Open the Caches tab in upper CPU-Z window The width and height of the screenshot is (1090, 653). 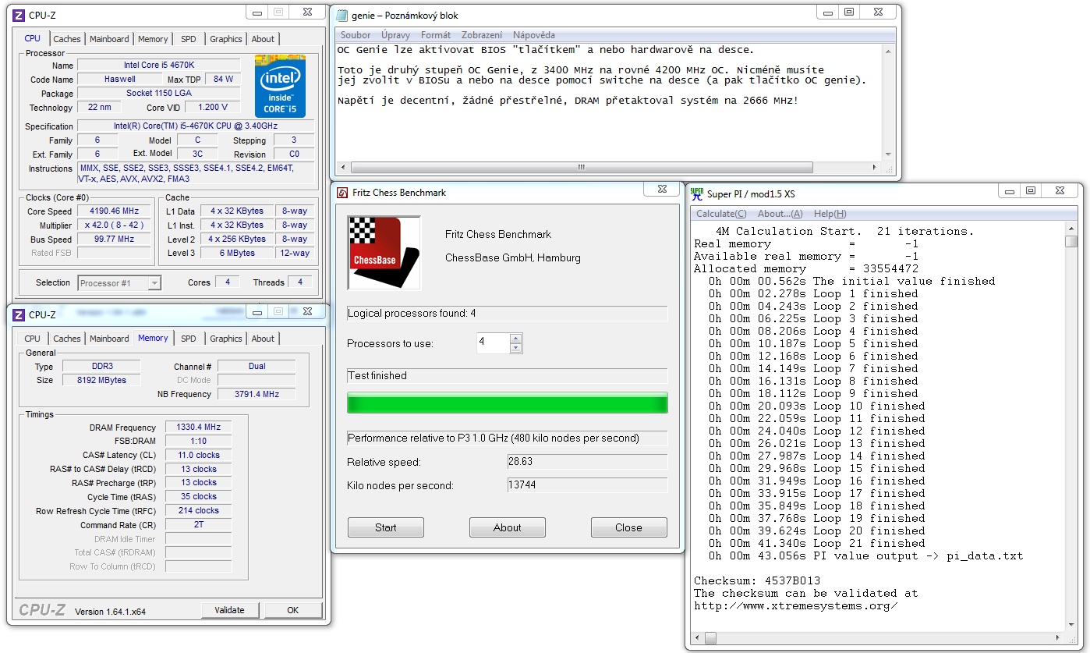tap(67, 39)
